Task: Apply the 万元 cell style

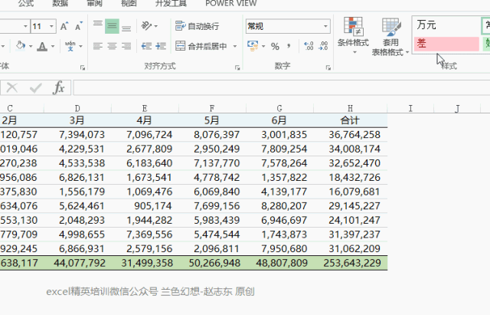Action: pos(446,26)
